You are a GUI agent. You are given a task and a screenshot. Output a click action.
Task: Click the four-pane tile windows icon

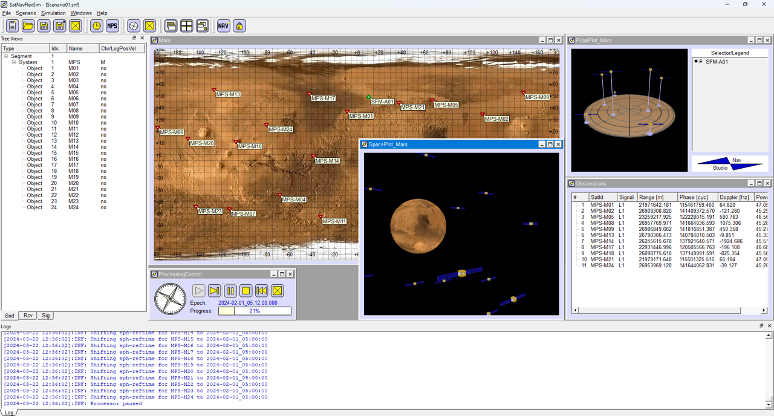(187, 26)
